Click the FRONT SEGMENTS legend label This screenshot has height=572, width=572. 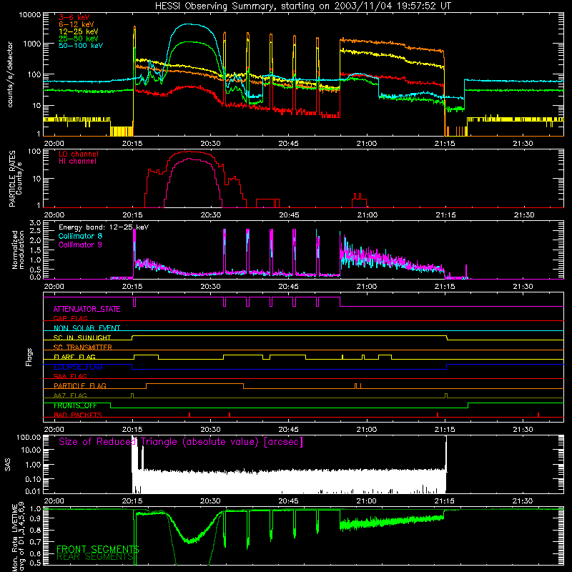point(97,549)
